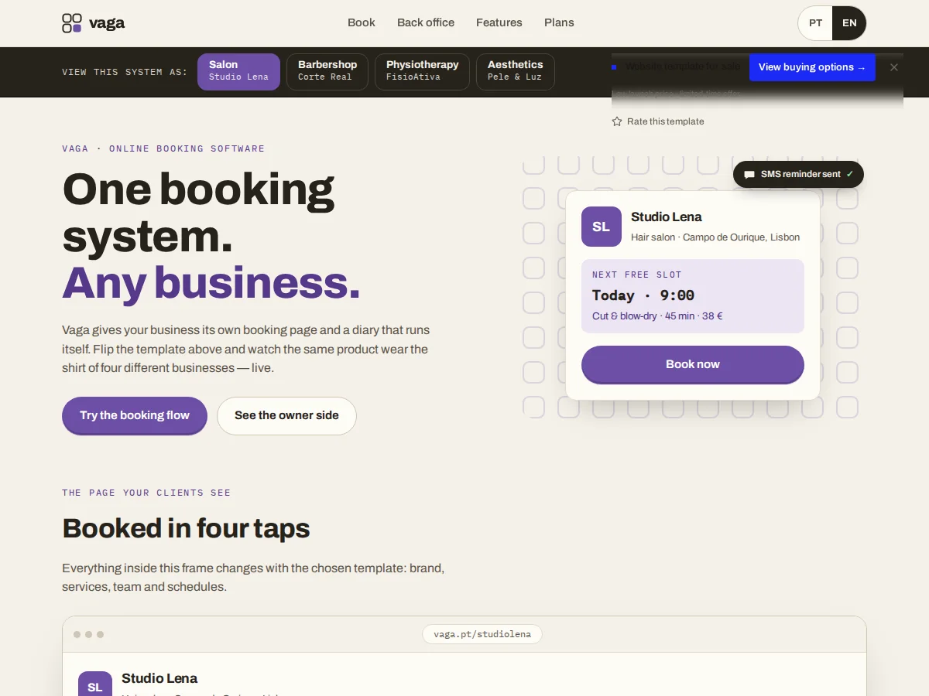The height and width of the screenshot is (696, 929).
Task: Click Hair salon · Campo de Ourique, Lisbon text
Action: (x=715, y=237)
